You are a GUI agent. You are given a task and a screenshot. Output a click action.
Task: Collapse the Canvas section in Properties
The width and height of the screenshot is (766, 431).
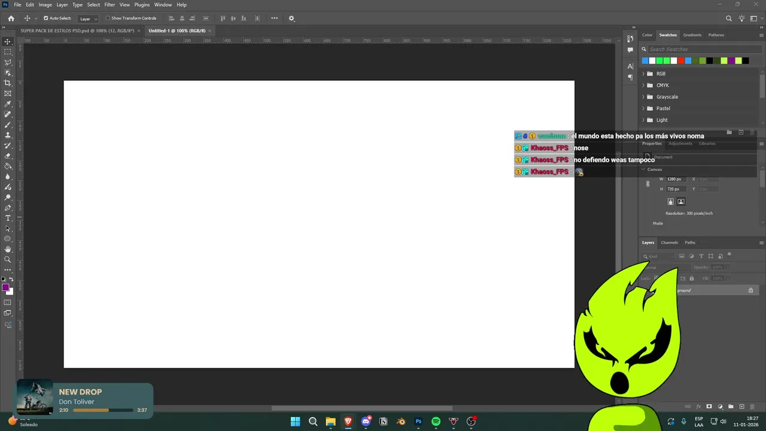coord(643,169)
